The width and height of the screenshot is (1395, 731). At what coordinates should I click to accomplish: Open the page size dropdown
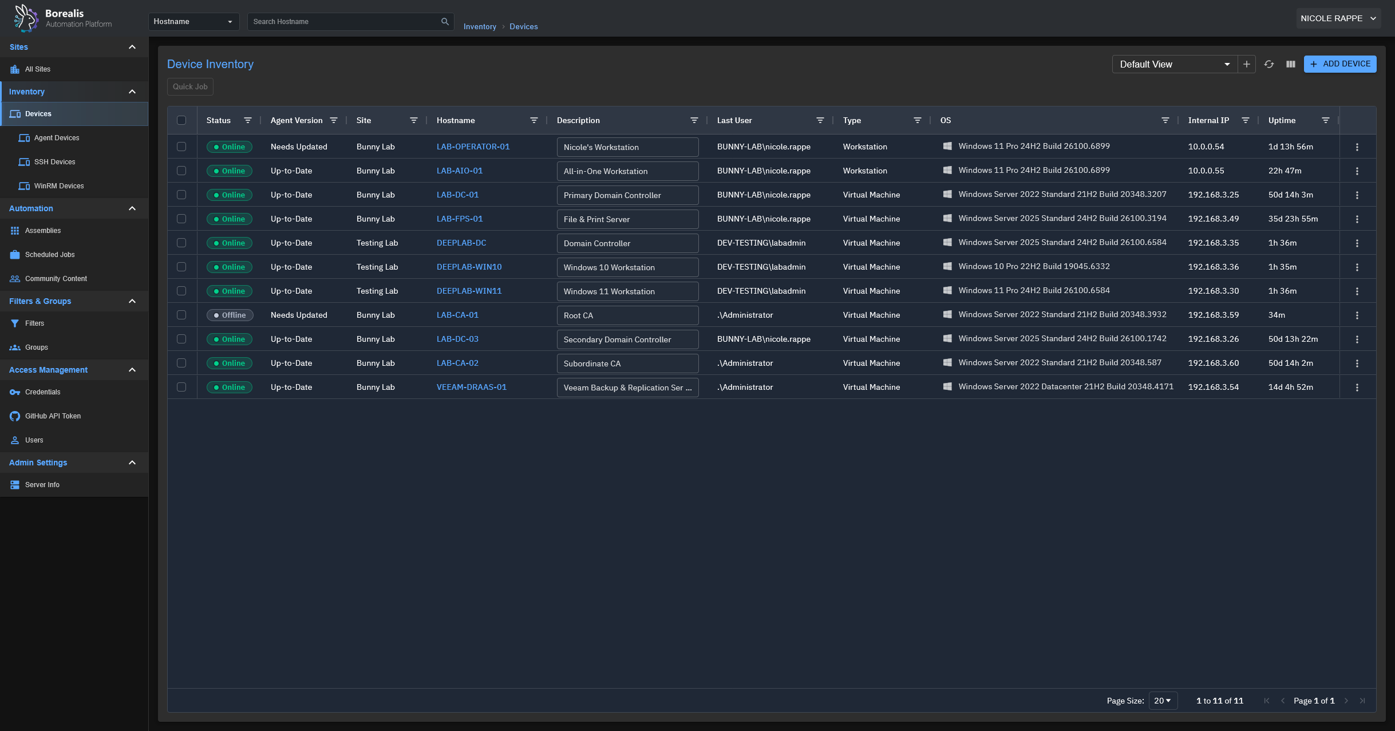point(1164,701)
